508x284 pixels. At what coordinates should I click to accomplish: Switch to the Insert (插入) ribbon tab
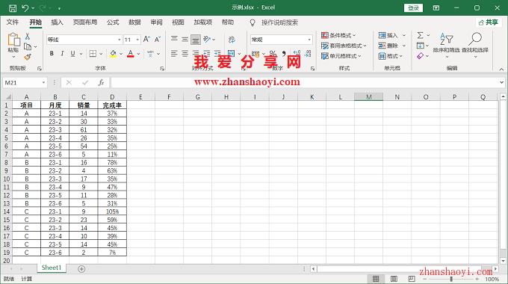pyautogui.click(x=57, y=22)
